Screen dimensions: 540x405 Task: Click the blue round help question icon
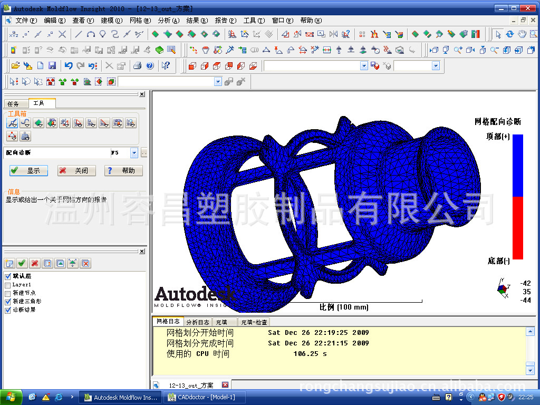150,65
